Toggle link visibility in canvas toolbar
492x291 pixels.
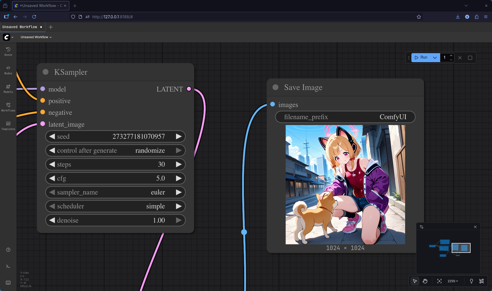pos(481,281)
